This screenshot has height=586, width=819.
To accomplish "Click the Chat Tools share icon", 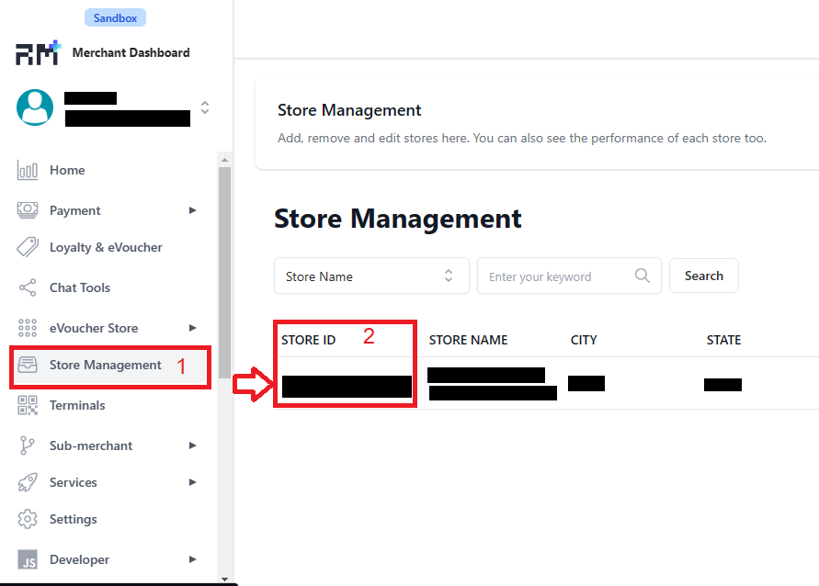I will pyautogui.click(x=28, y=287).
